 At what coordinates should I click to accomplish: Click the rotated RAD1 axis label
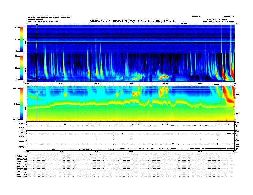(25, 70)
